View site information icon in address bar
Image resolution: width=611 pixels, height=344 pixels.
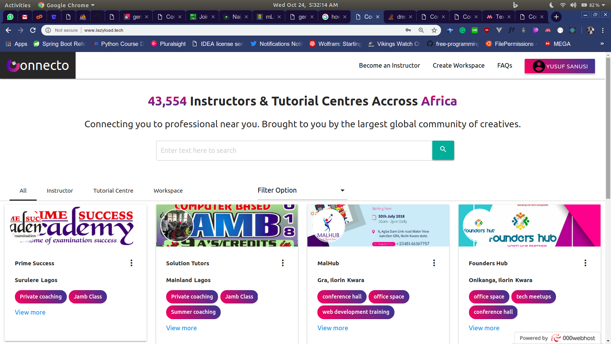click(48, 30)
